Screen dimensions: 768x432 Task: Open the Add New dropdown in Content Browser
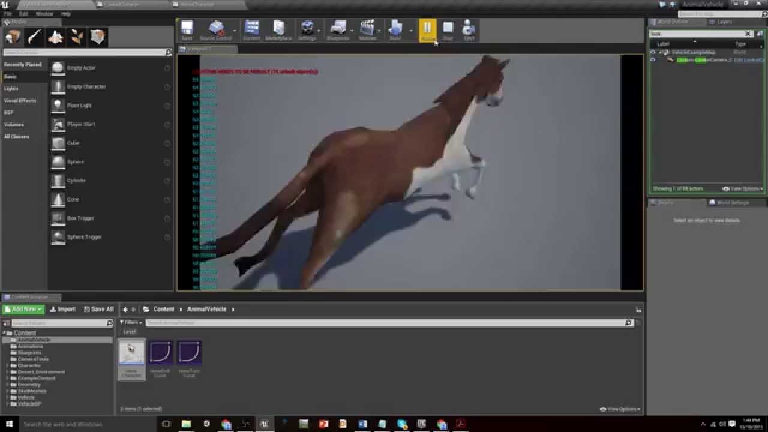[x=23, y=309]
